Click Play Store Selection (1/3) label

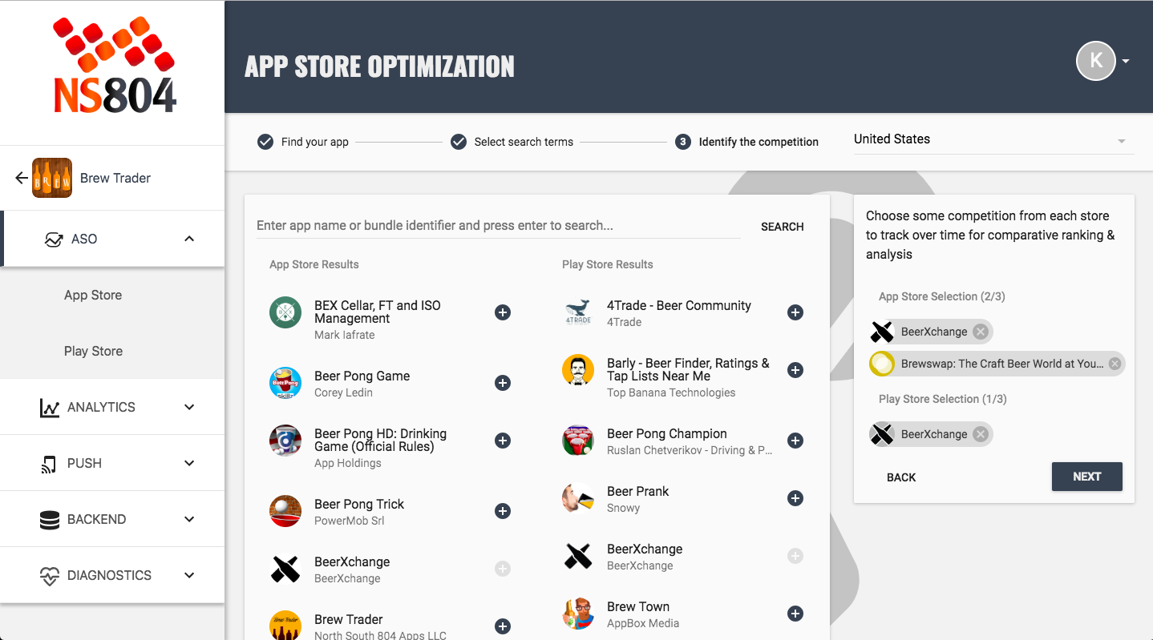click(942, 399)
